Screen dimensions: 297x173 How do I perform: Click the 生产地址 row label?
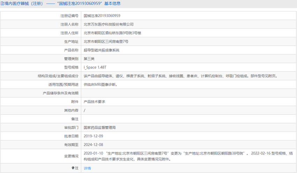coord(71,42)
